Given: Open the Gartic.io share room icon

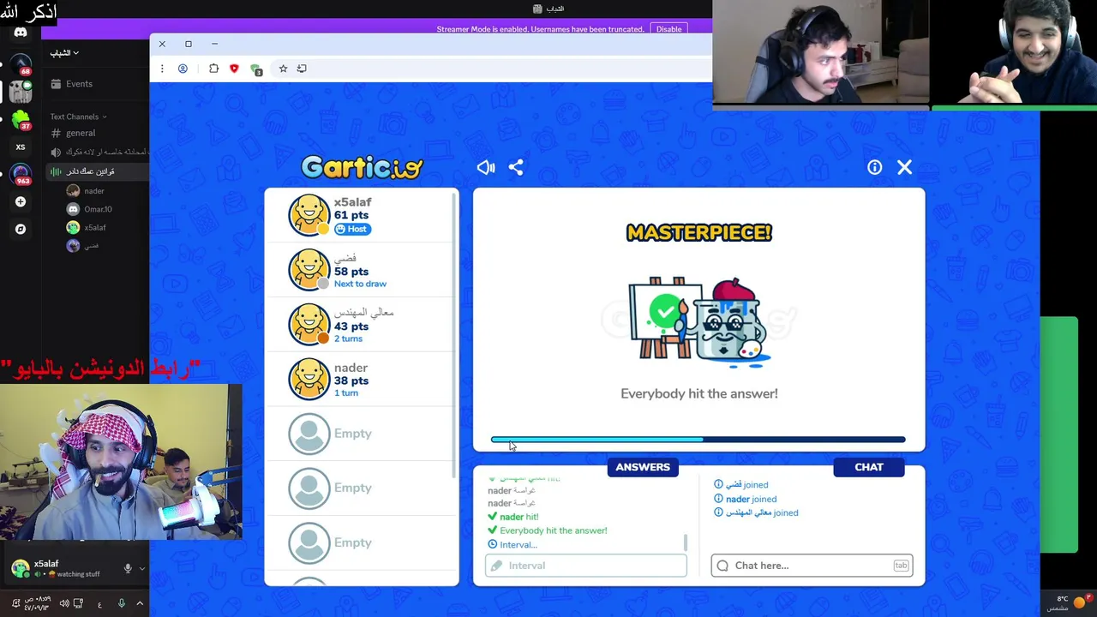Looking at the screenshot, I should [515, 168].
